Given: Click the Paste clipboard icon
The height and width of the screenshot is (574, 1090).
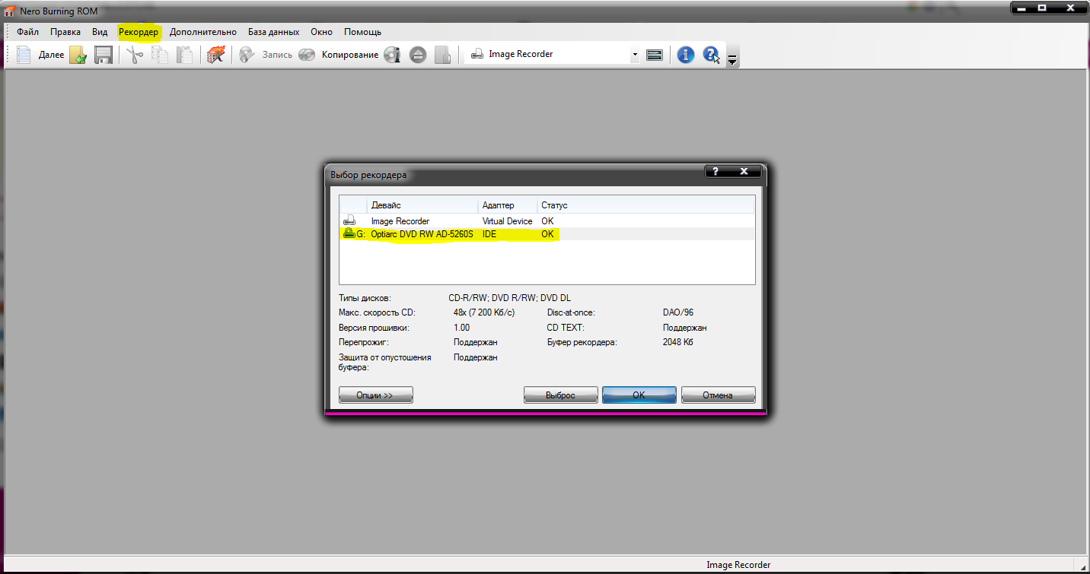Looking at the screenshot, I should (185, 55).
